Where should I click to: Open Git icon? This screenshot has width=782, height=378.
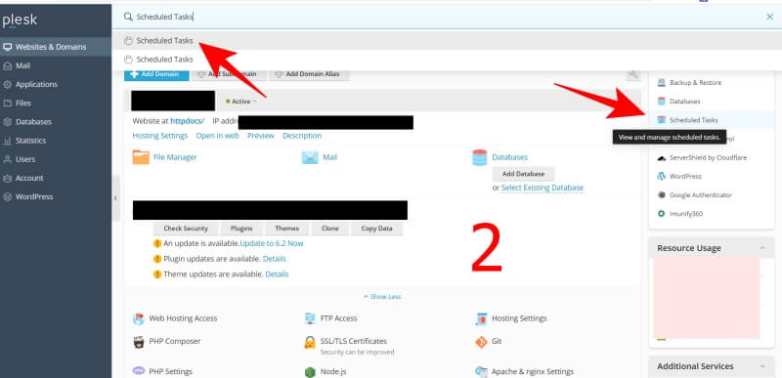pos(481,342)
